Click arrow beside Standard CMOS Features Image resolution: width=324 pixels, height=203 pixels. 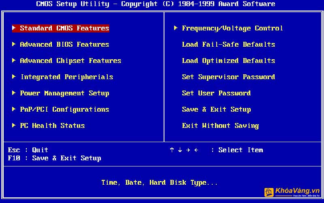click(x=14, y=28)
